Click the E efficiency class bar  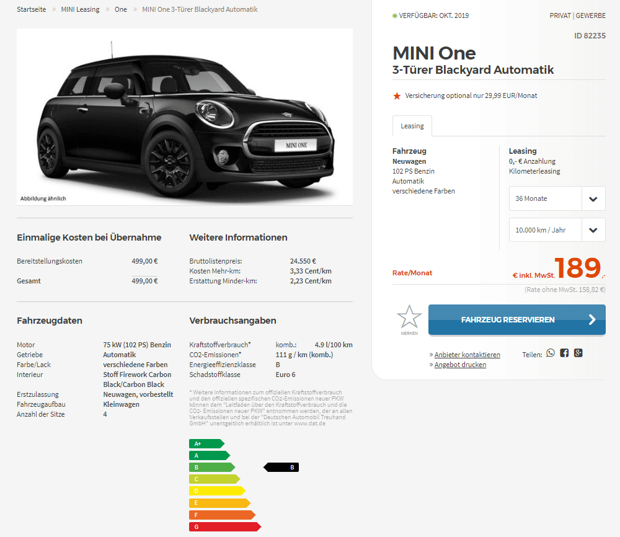coord(220,503)
